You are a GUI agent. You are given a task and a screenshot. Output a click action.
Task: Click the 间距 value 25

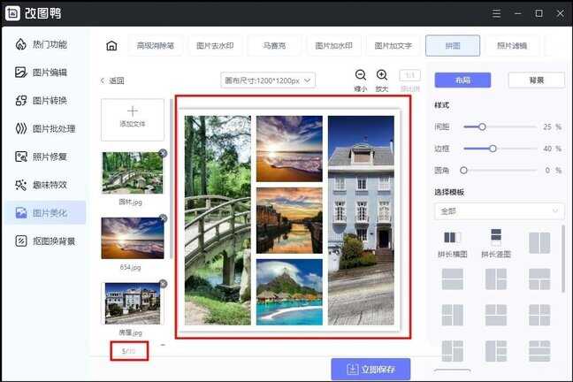point(547,126)
